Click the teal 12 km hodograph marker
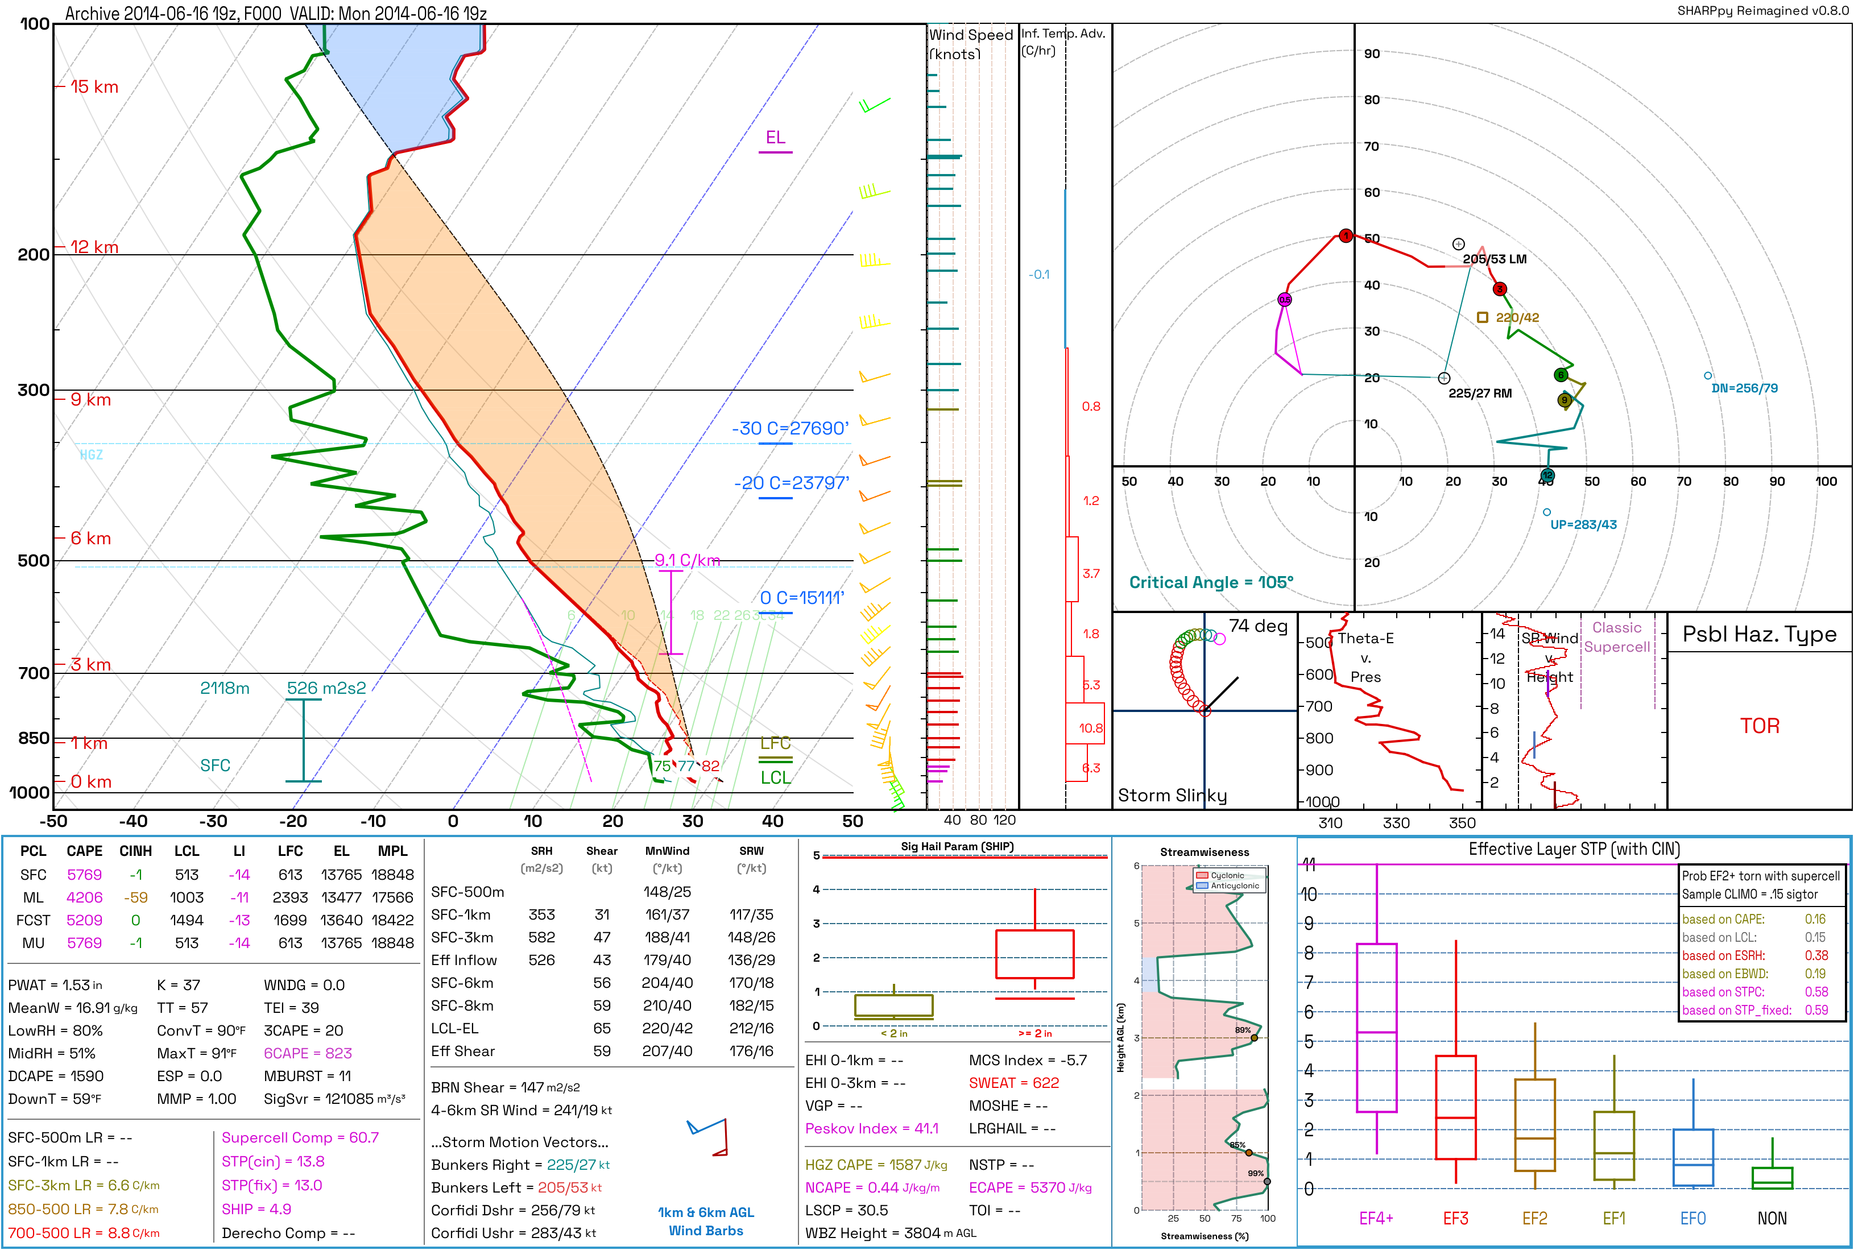The image size is (1854, 1250). click(x=1547, y=476)
